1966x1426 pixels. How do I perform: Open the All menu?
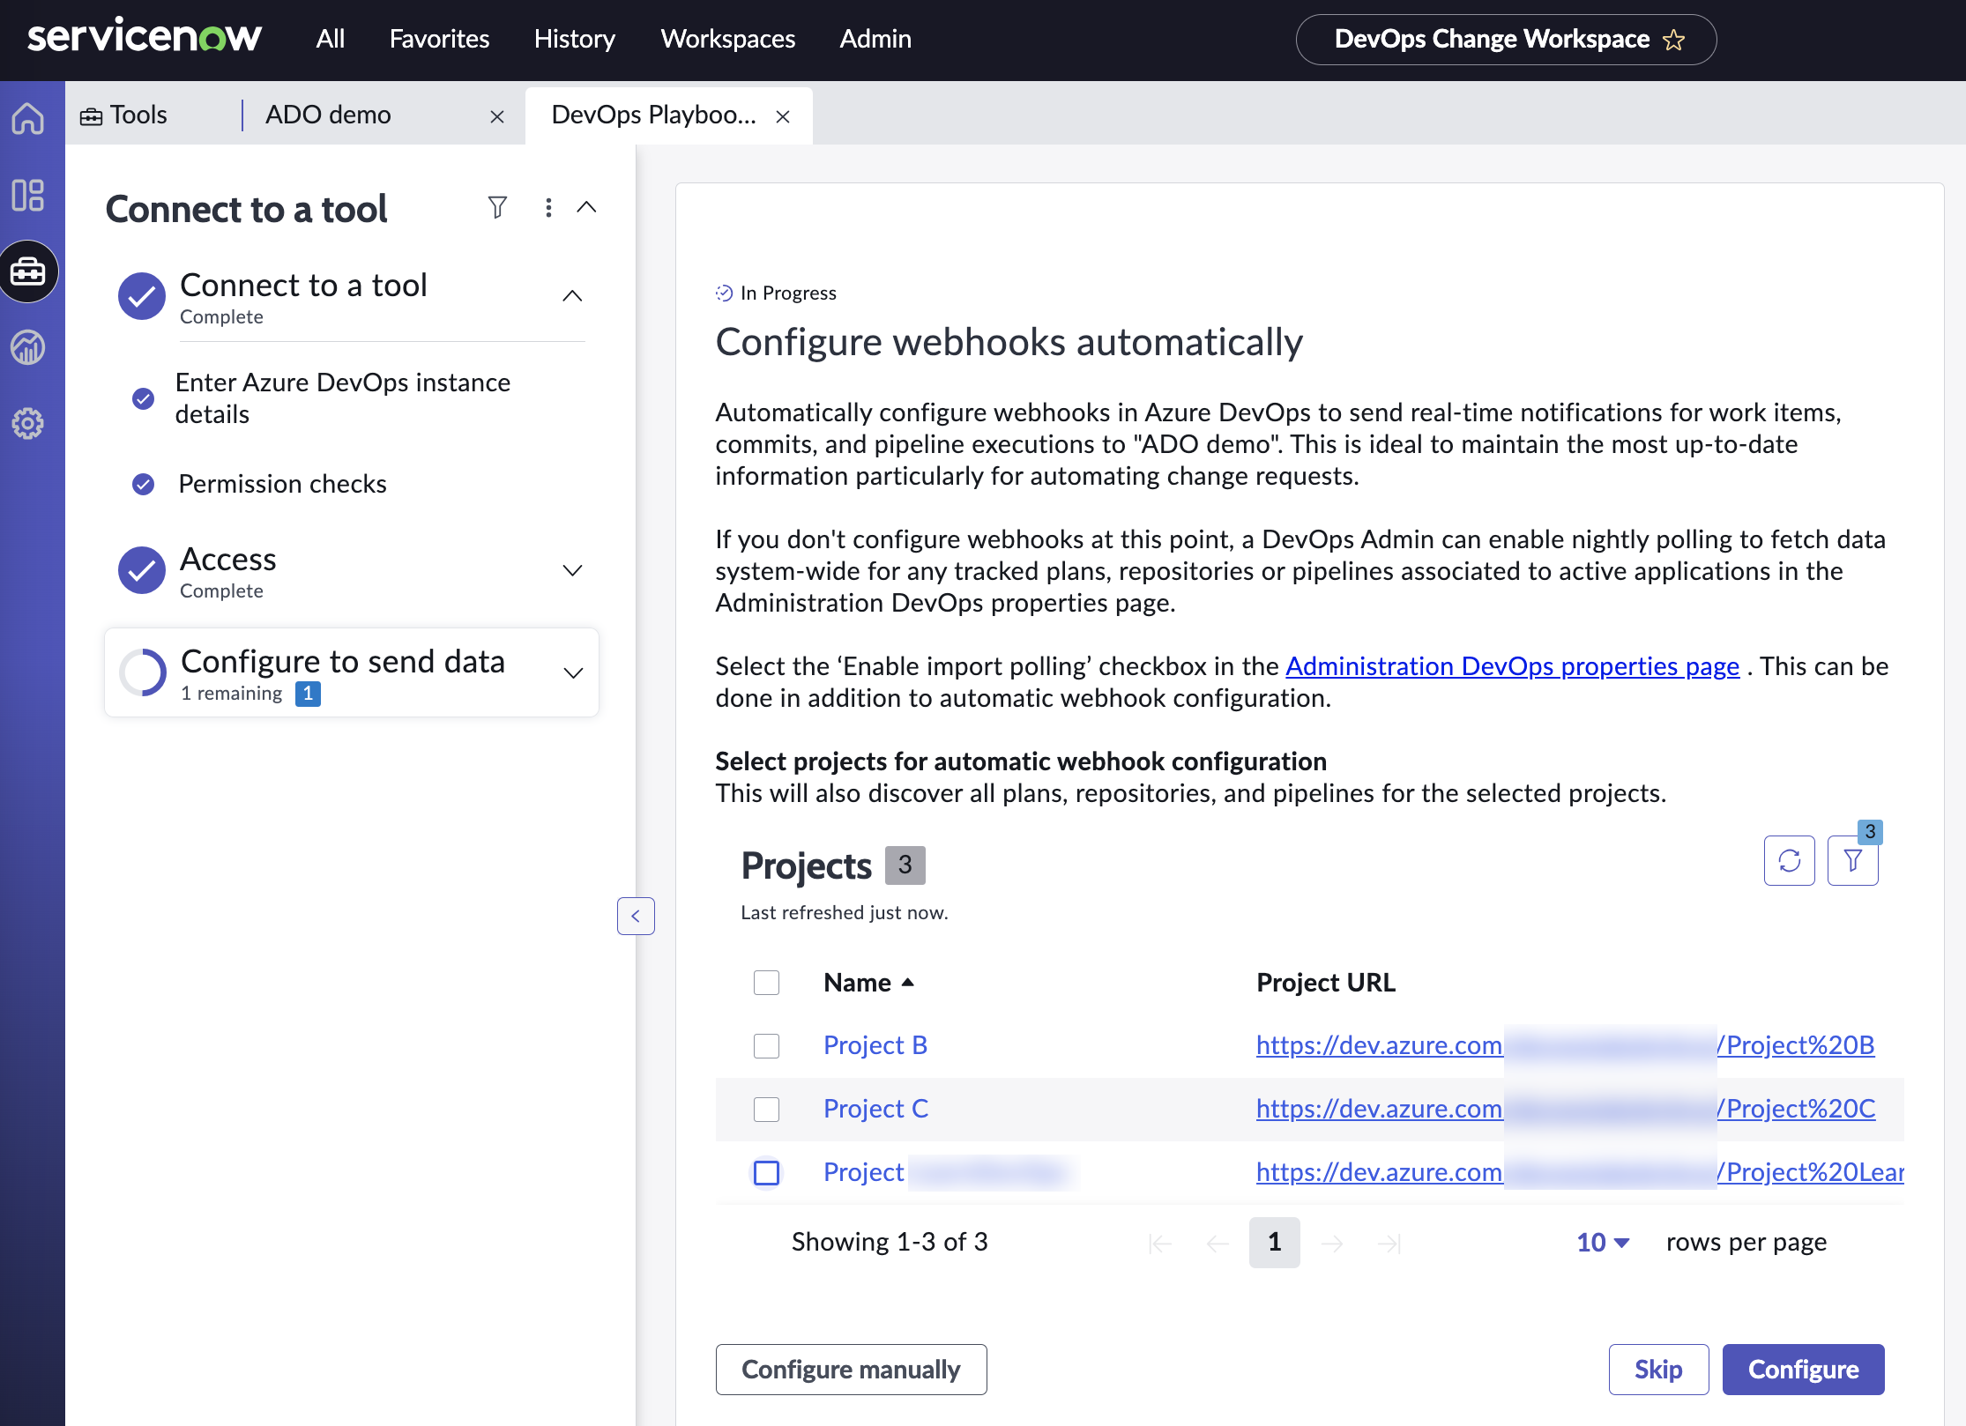click(331, 39)
